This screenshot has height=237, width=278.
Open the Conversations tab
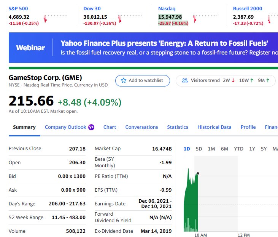[141, 127]
